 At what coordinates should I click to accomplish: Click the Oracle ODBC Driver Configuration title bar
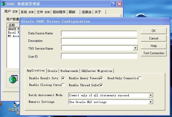(x=95, y=21)
